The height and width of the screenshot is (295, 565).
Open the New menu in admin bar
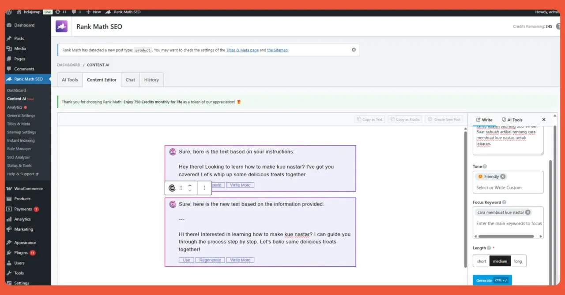coord(93,12)
